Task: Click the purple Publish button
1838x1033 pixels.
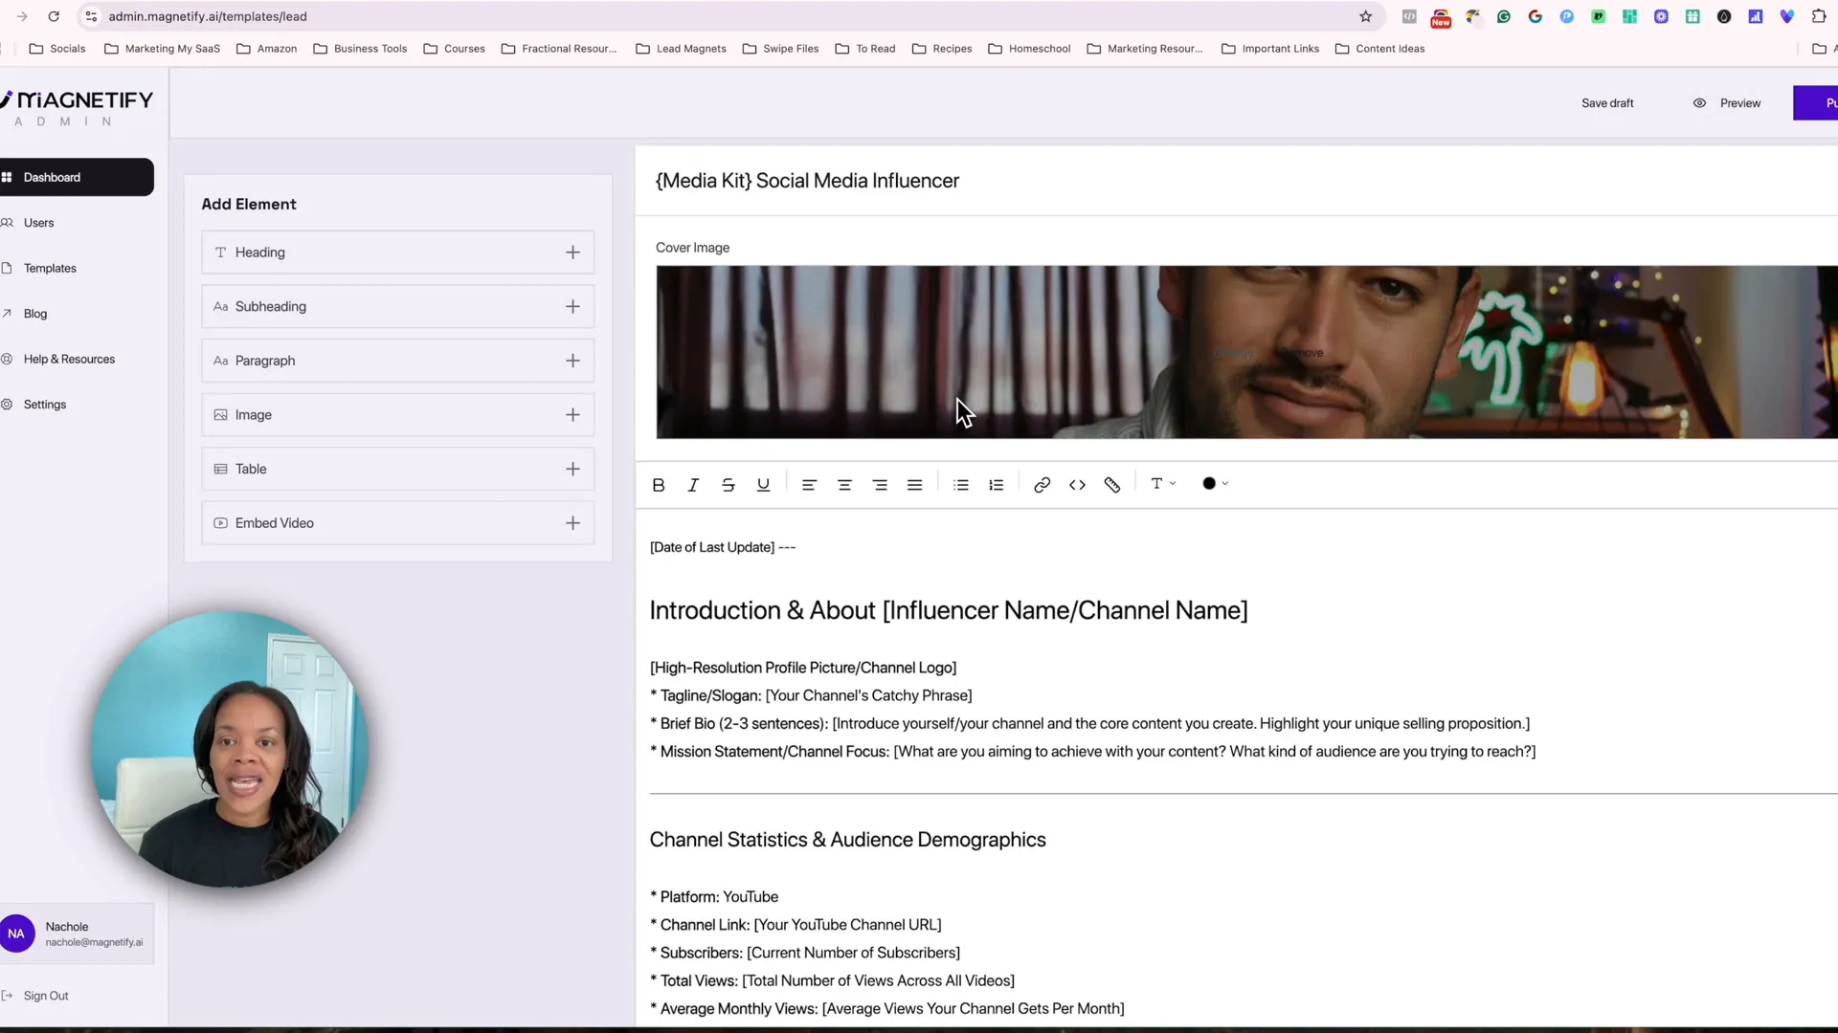Action: pyautogui.click(x=1816, y=103)
